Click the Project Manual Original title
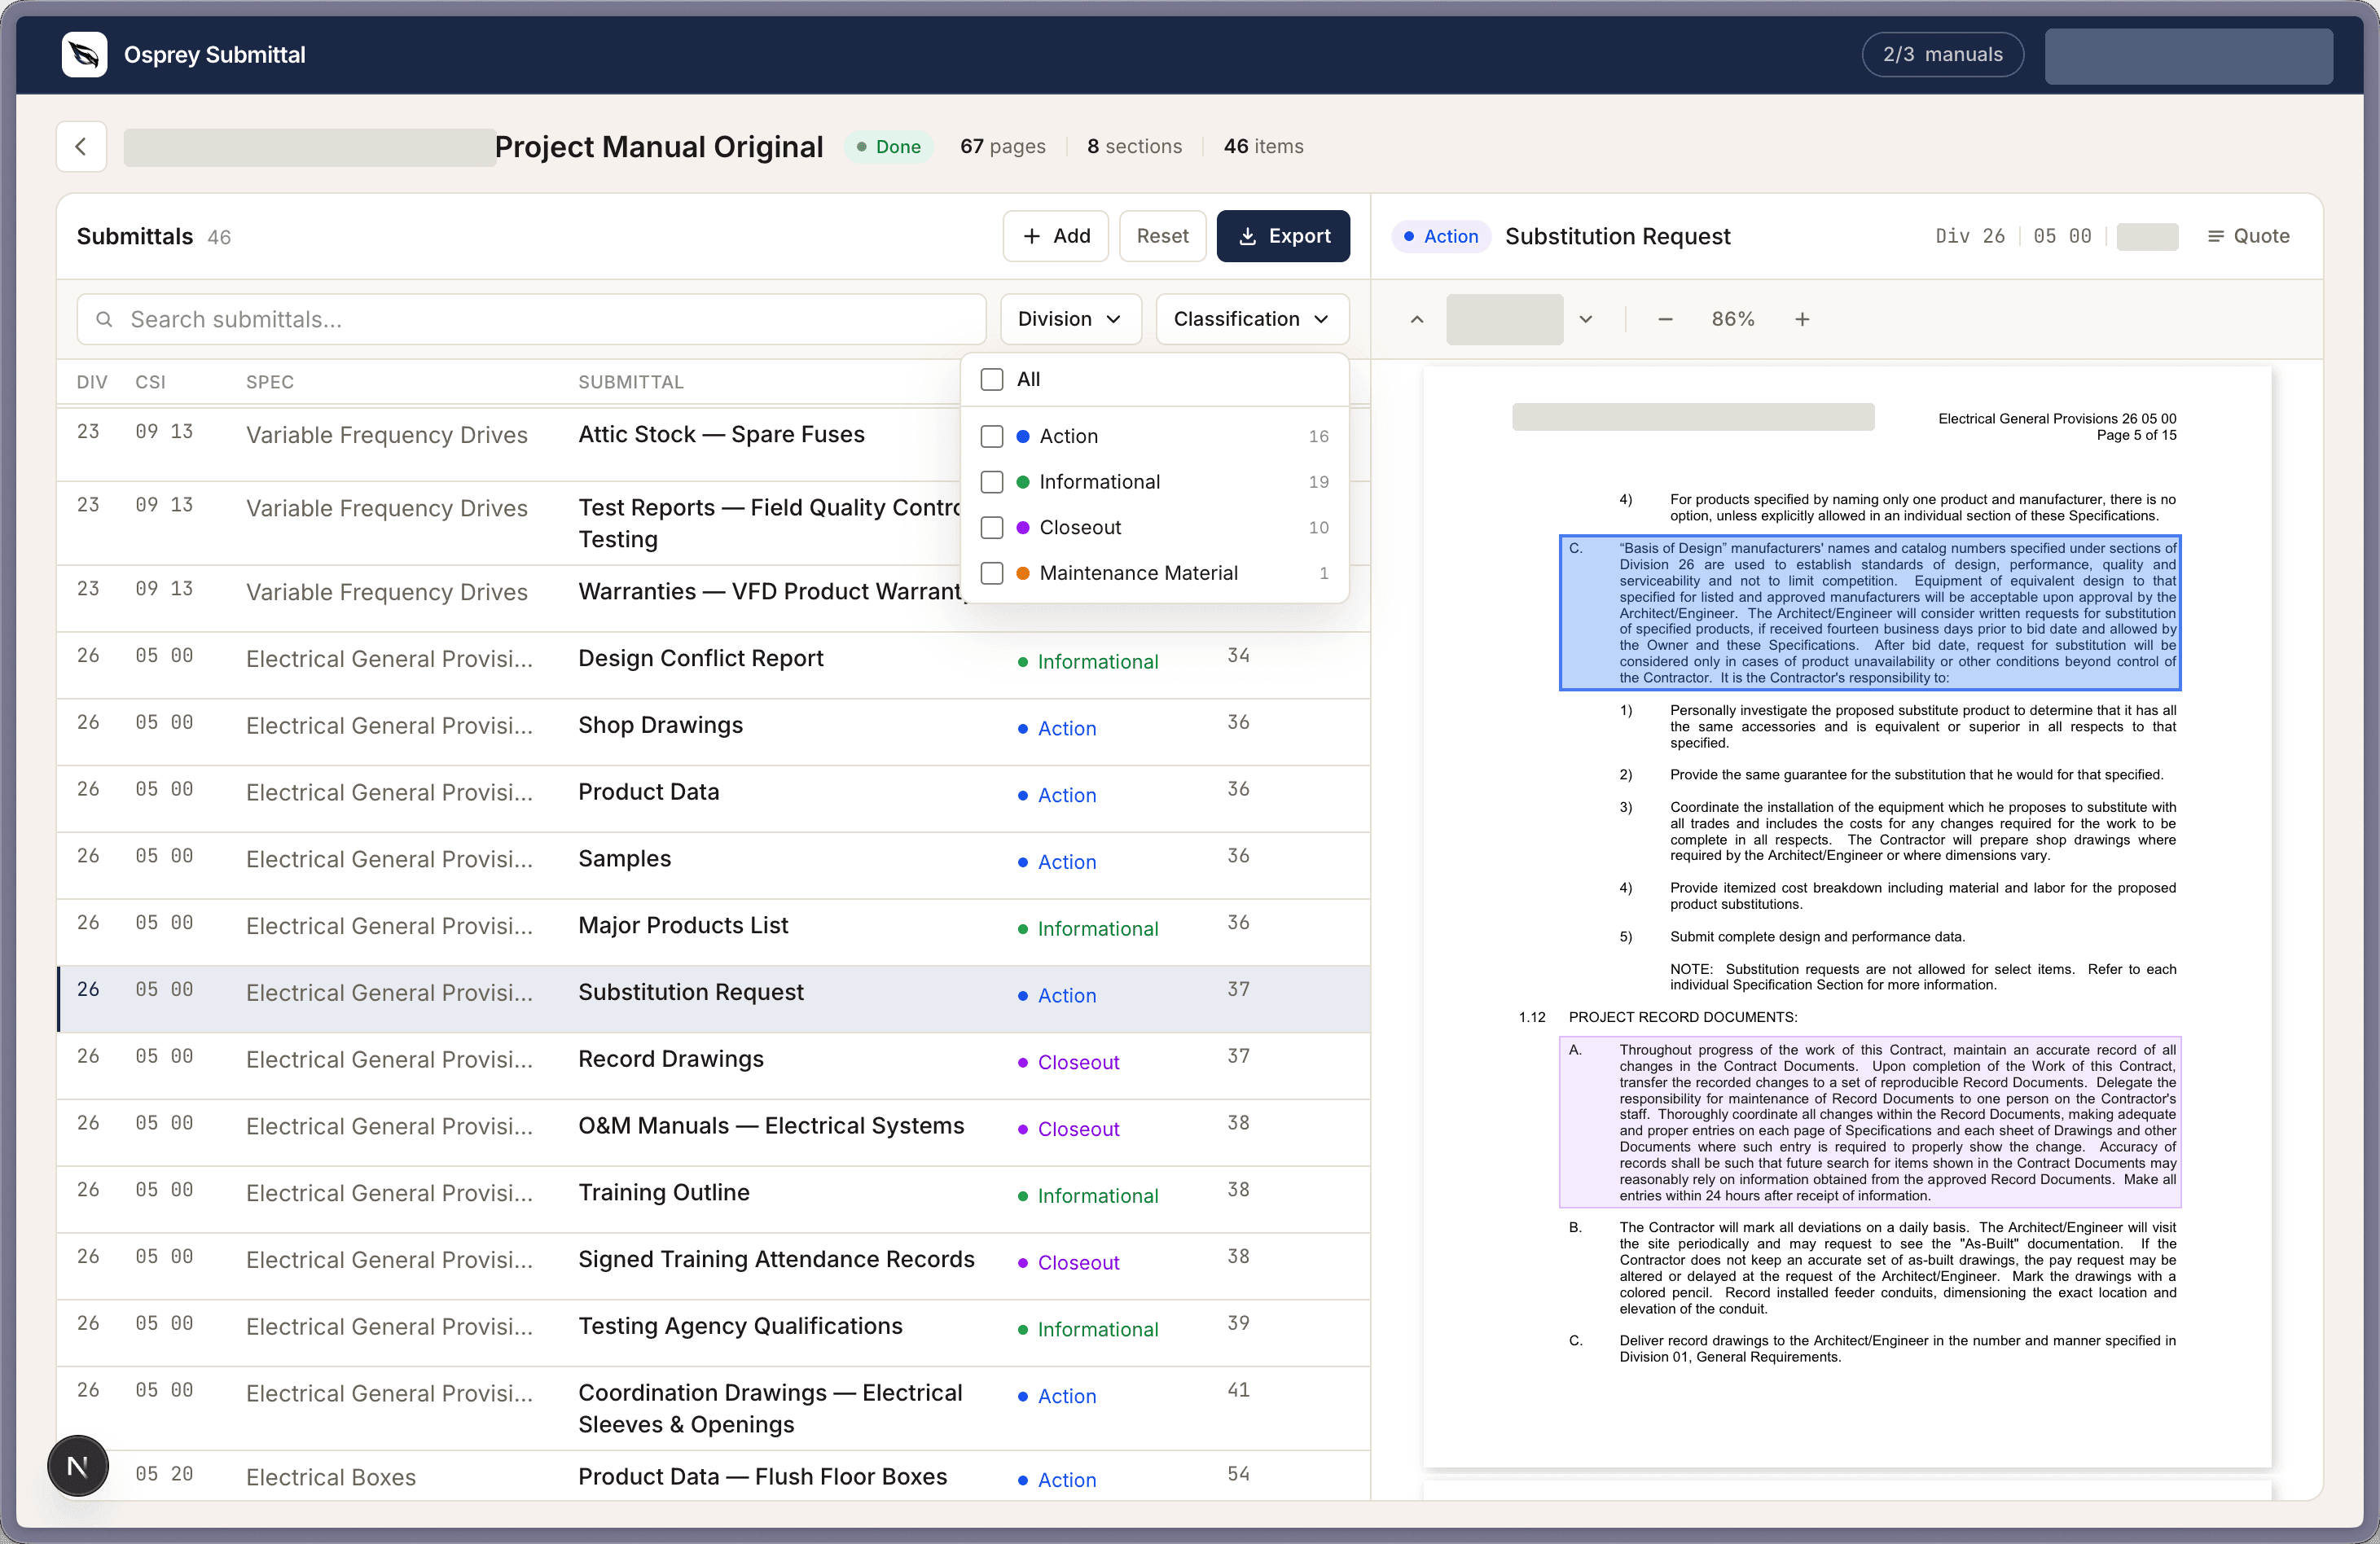The image size is (2380, 1544). point(659,147)
